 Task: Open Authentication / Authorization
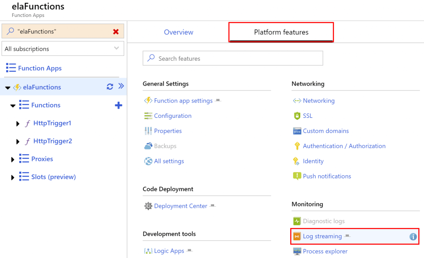point(344,146)
